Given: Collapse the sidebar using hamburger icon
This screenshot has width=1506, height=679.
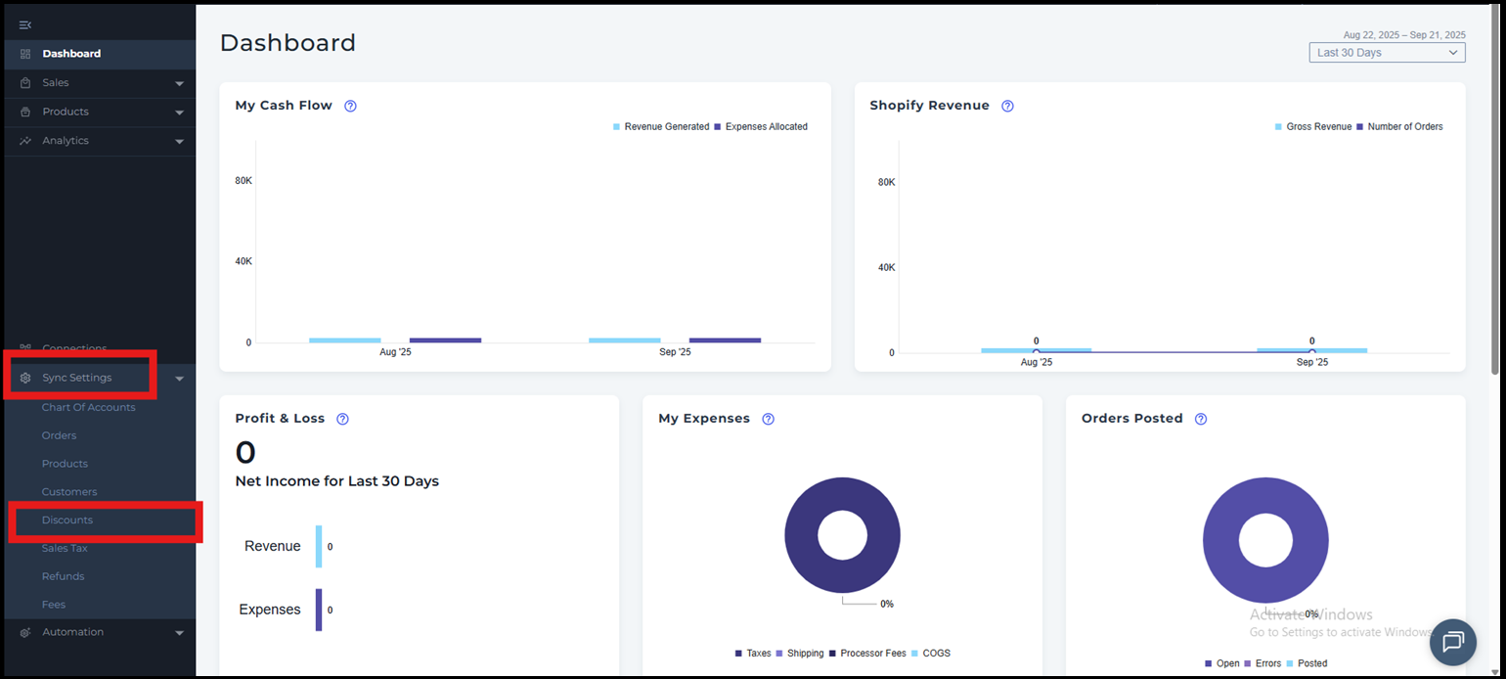Looking at the screenshot, I should [25, 24].
